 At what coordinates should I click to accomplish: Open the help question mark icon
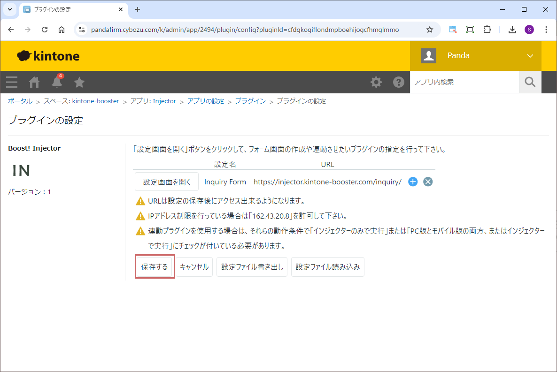pyautogui.click(x=399, y=82)
